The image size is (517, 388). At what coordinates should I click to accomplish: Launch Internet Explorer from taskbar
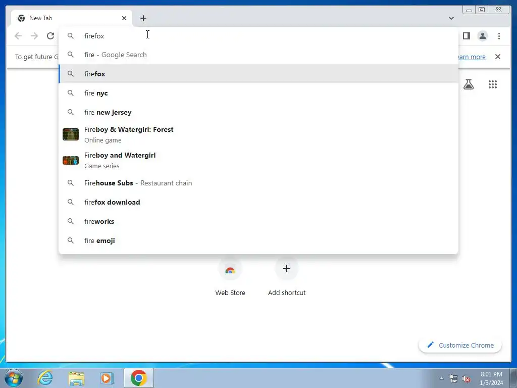point(45,378)
